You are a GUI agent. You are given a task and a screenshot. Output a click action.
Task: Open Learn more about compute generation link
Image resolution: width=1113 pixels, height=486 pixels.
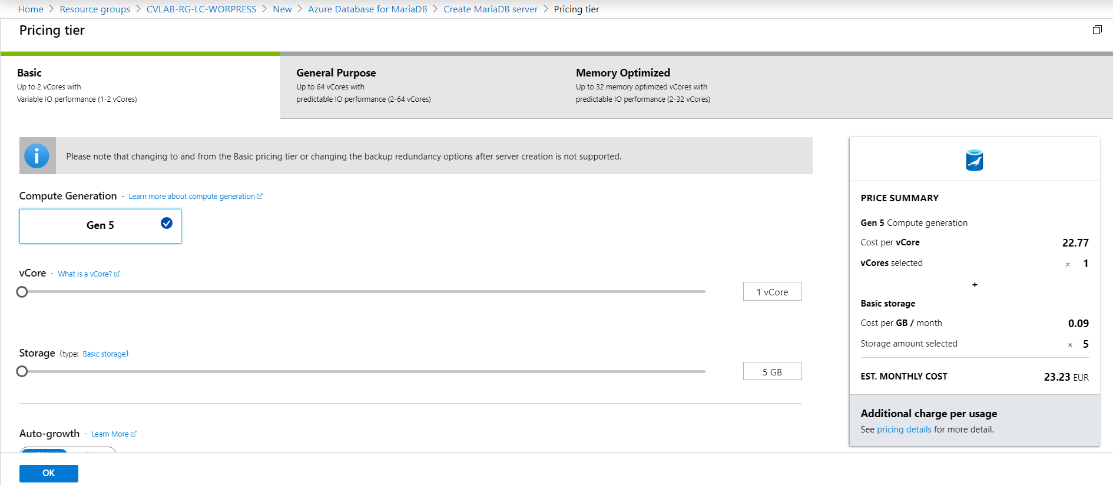(x=196, y=197)
